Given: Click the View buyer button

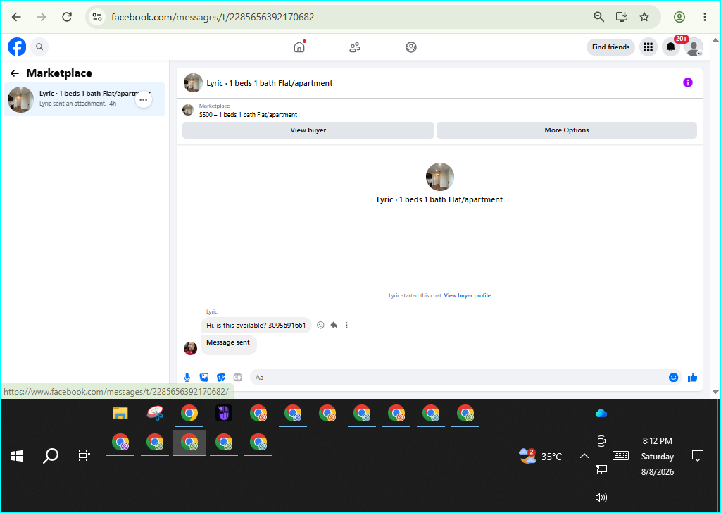Looking at the screenshot, I should (308, 130).
